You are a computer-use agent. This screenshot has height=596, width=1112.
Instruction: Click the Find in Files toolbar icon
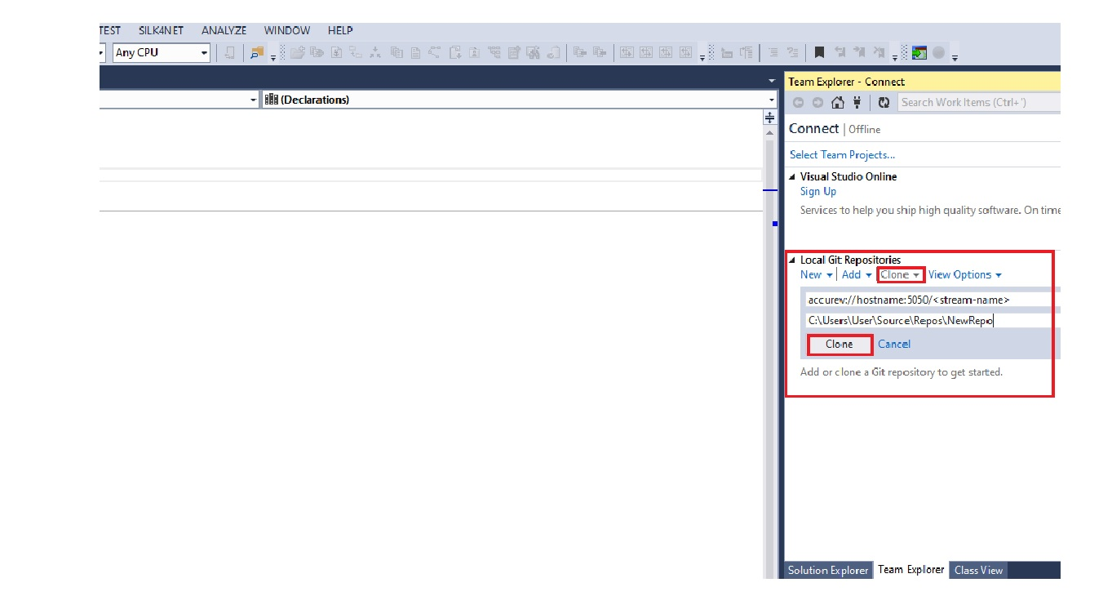(x=257, y=53)
